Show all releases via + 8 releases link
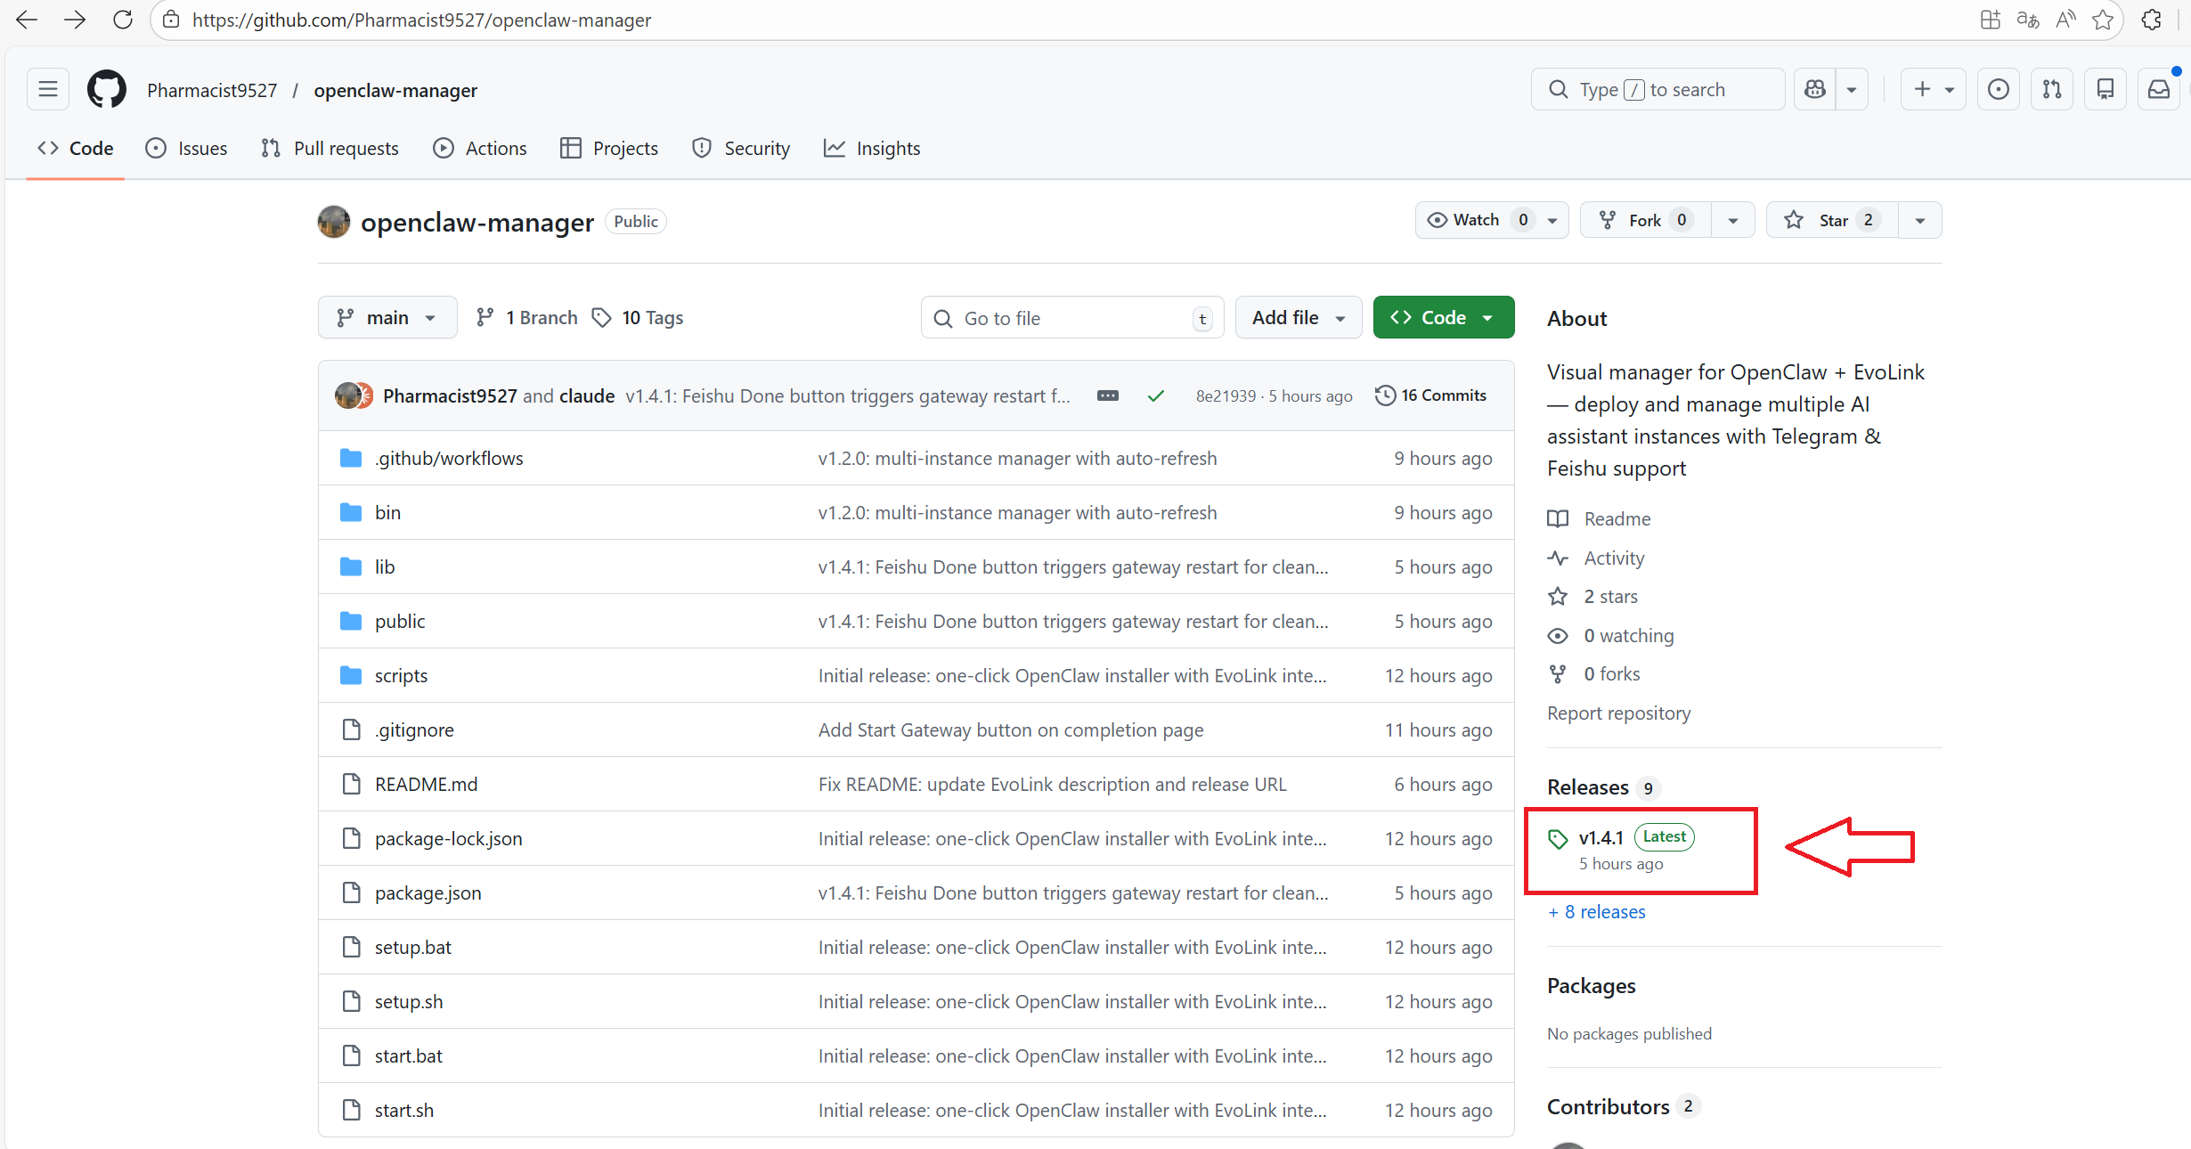2191x1149 pixels. 1595,911
